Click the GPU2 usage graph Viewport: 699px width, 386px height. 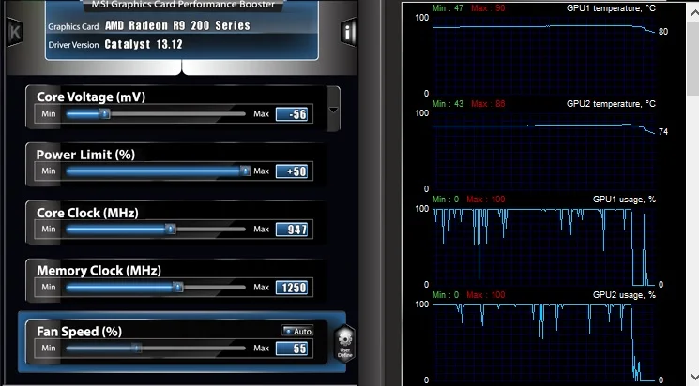544,342
